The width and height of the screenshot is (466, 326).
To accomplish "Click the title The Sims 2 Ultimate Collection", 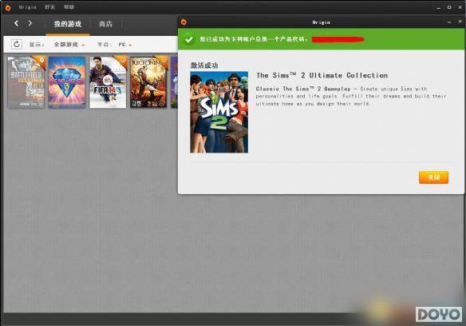I will coord(322,75).
